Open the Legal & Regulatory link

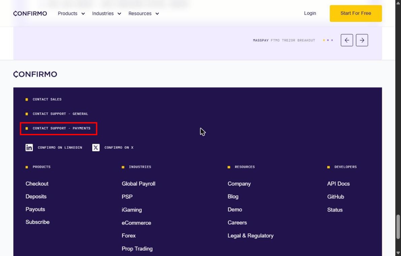[250, 235]
